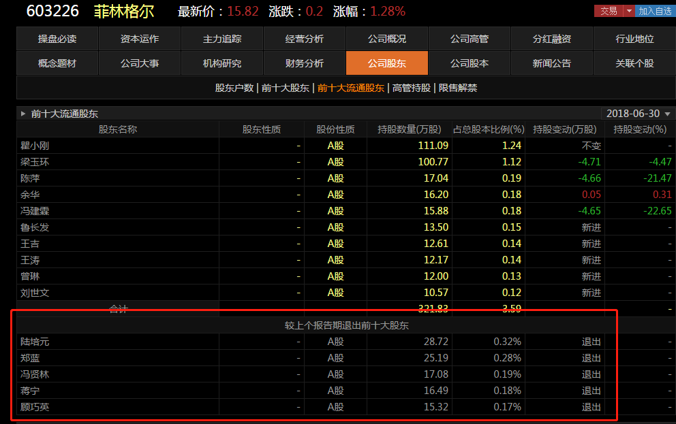Select shareholder row 瞿小刚
Viewport: 676px width, 424px height.
[345, 146]
